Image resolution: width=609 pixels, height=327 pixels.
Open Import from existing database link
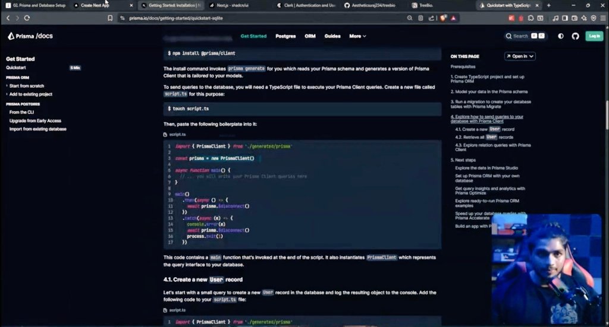[37, 129]
